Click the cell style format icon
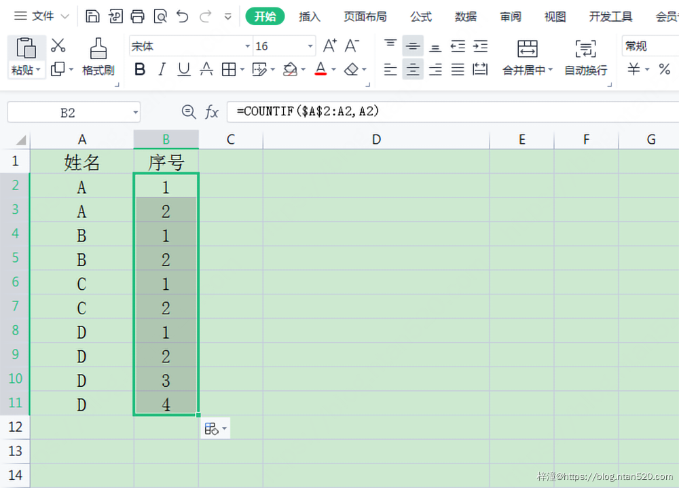Viewport: 679px width, 488px height. (259, 69)
